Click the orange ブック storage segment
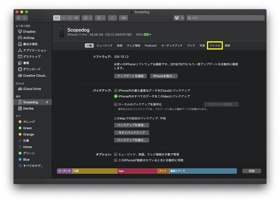Viewport: 280px width, 202px height. click(163, 171)
